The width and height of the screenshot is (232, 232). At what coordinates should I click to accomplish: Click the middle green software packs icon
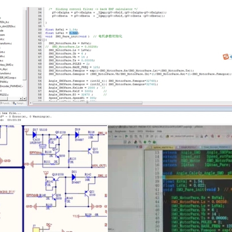150,142
